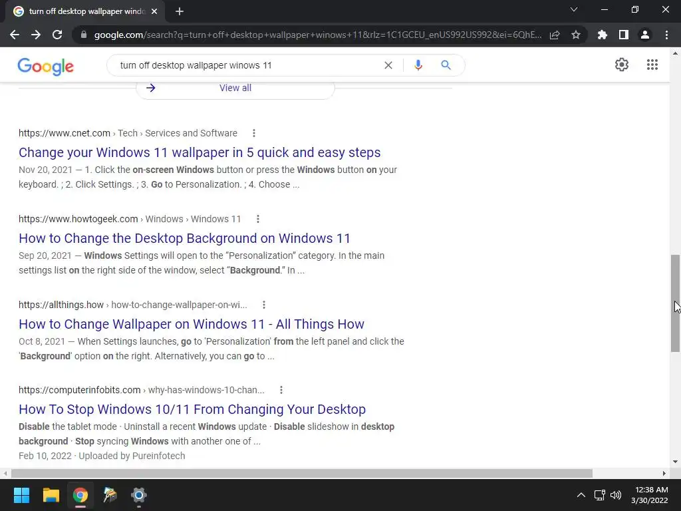Open the paint palette app in the taskbar
The image size is (681, 511).
click(x=110, y=495)
